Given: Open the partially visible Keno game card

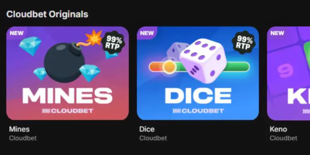Looking at the screenshot, I should click(x=289, y=73).
